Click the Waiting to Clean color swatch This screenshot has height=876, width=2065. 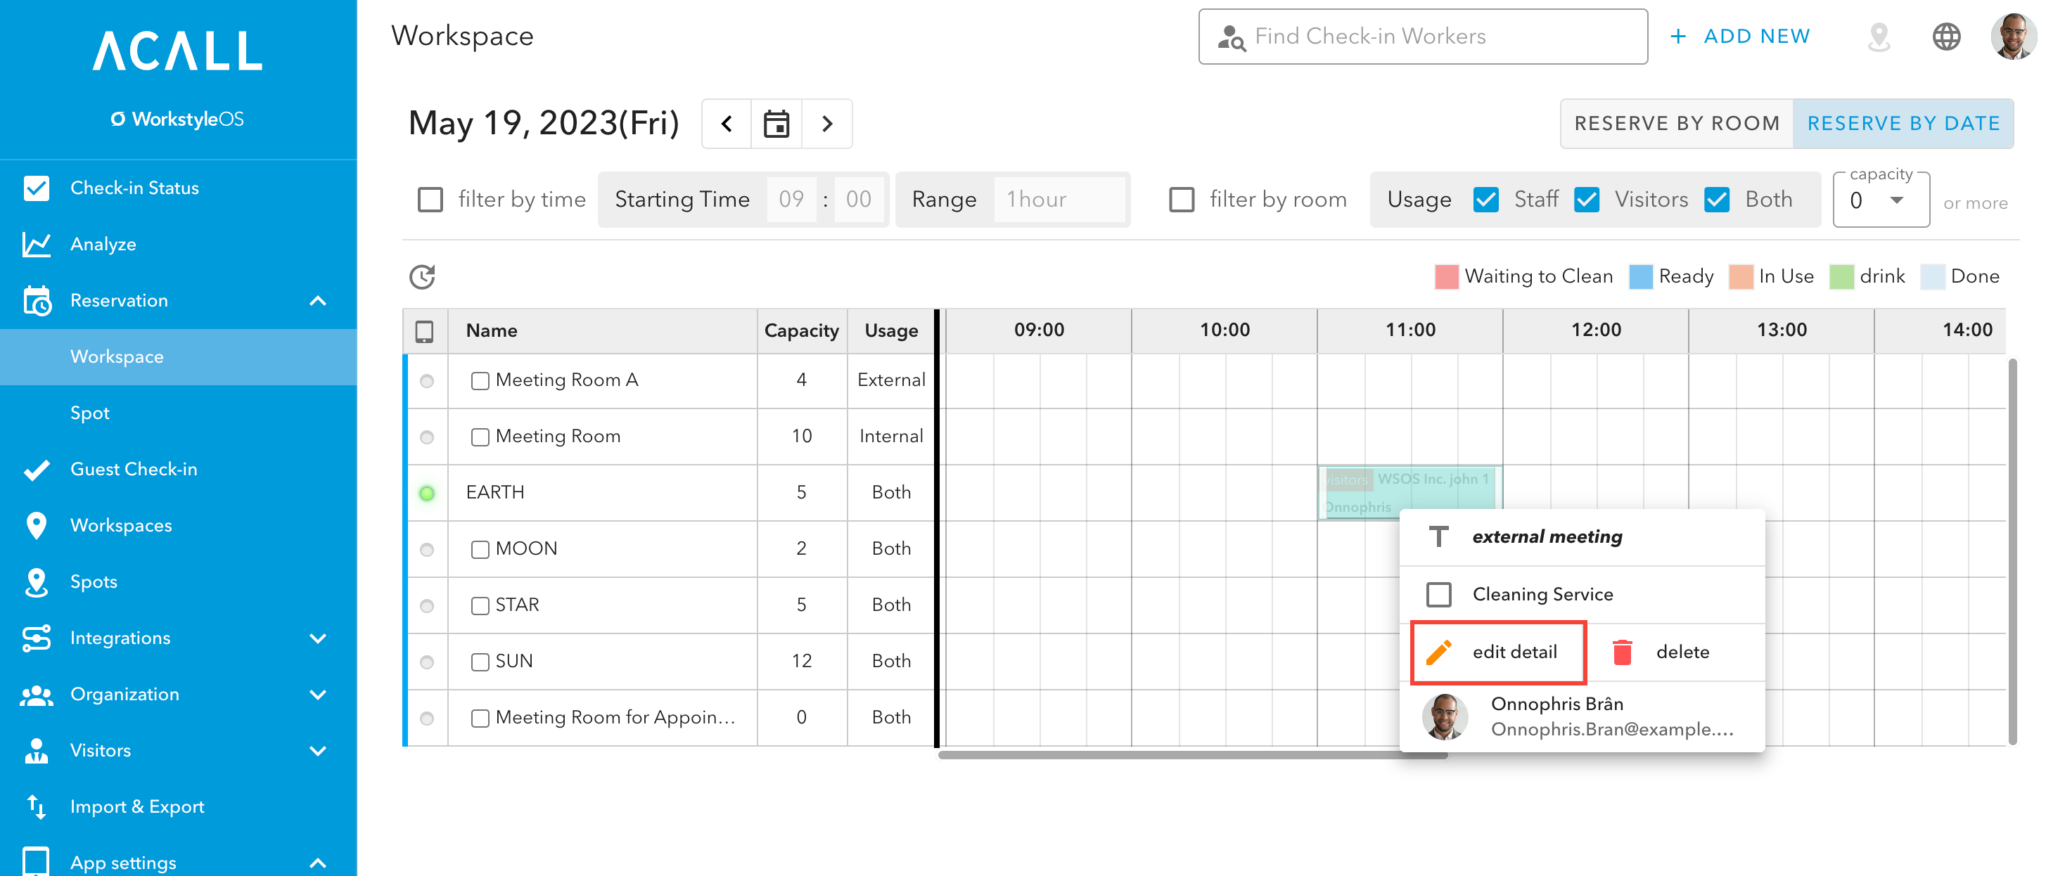[x=1446, y=276]
